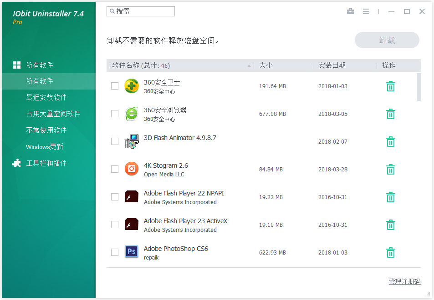This screenshot has height=300, width=434.
Task: Click the trash icon for 3D Flash Animator
Action: (390, 142)
